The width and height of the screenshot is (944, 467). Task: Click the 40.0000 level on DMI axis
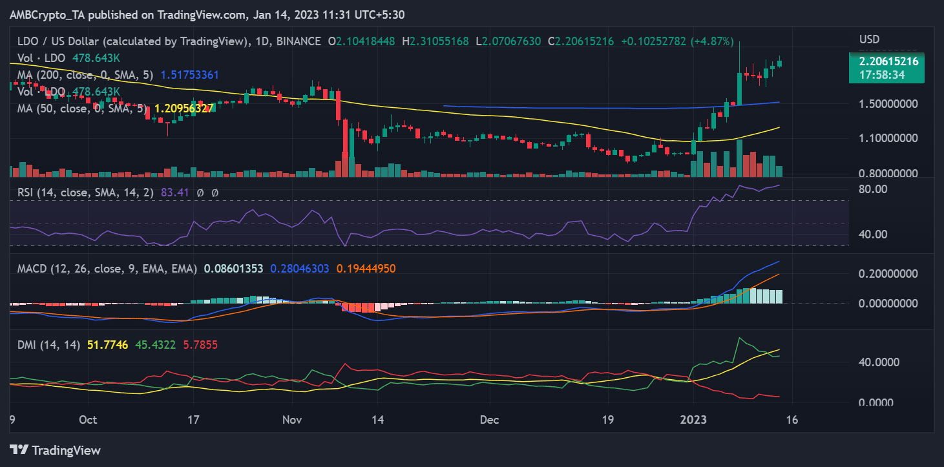tap(879, 362)
